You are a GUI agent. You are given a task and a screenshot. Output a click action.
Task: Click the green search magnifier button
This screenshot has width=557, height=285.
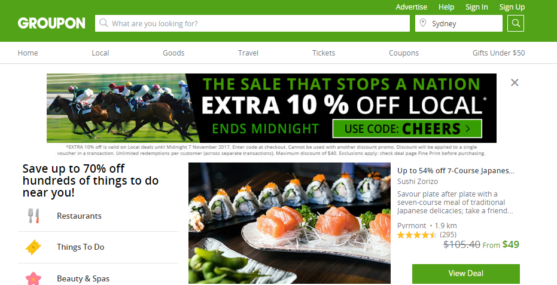pos(516,23)
